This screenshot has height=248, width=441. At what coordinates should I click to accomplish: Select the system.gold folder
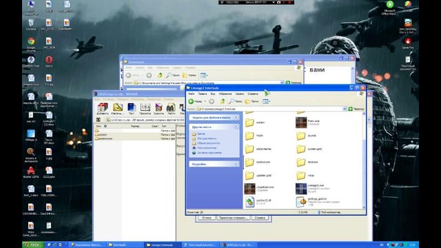pos(309,149)
